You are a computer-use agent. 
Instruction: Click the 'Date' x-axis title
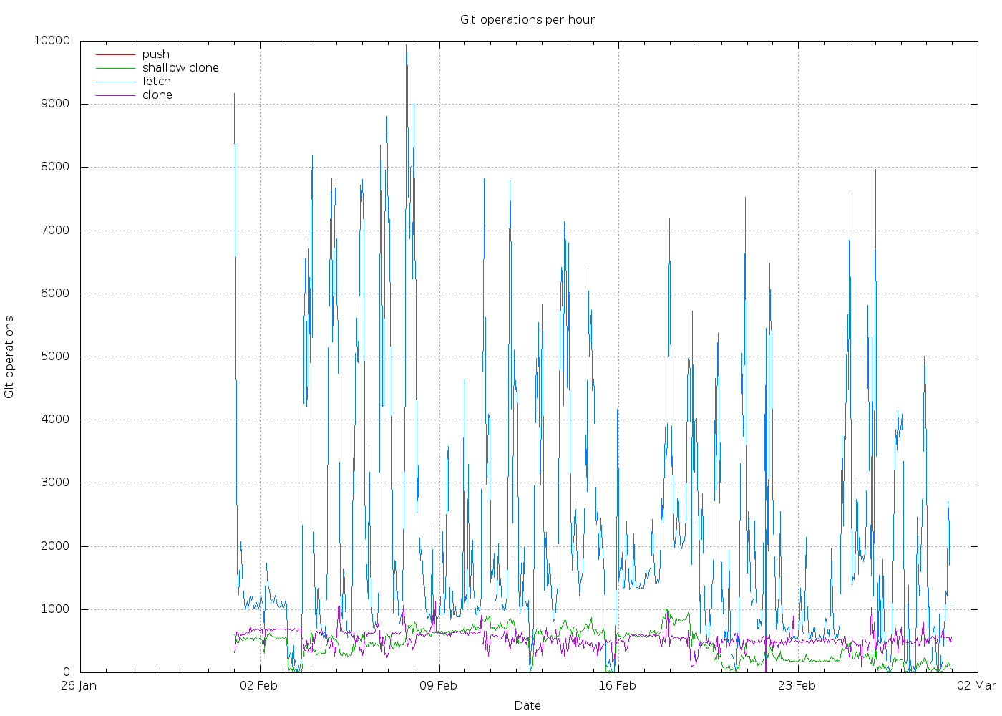(x=527, y=706)
